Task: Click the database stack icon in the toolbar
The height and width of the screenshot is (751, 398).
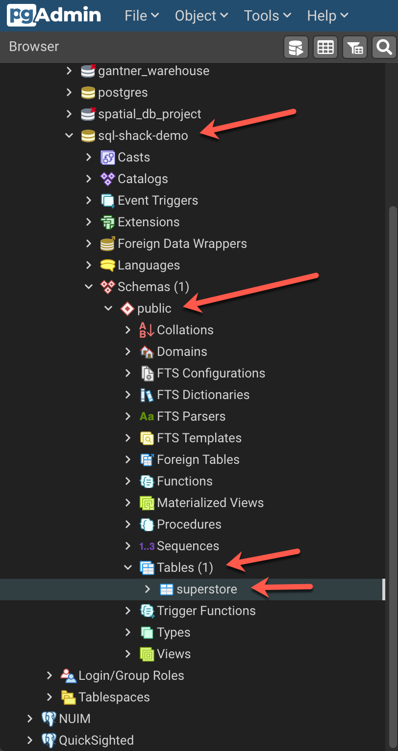Action: click(296, 47)
